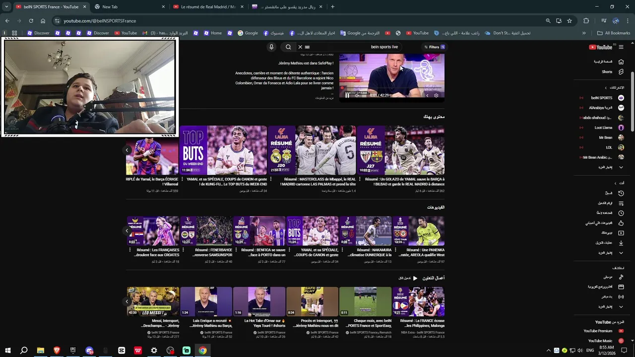The width and height of the screenshot is (635, 357).
Task: Play all in collaborations section
Action: 408,278
